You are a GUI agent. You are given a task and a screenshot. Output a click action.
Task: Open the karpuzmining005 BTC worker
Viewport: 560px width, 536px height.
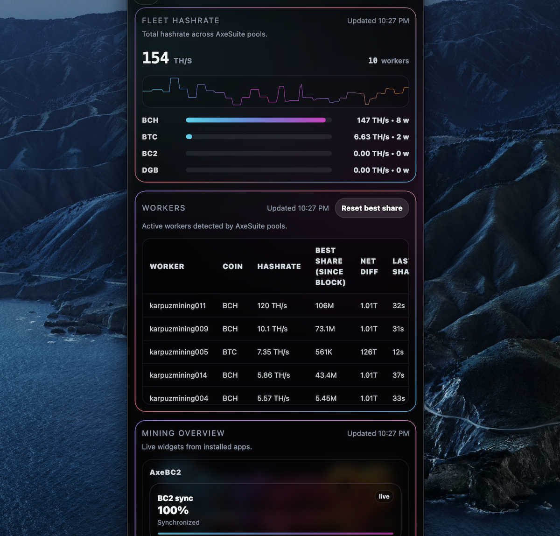click(179, 352)
